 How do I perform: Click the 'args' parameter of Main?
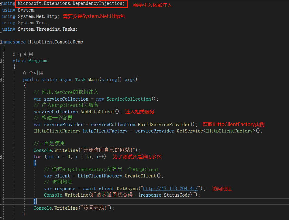(x=130, y=80)
